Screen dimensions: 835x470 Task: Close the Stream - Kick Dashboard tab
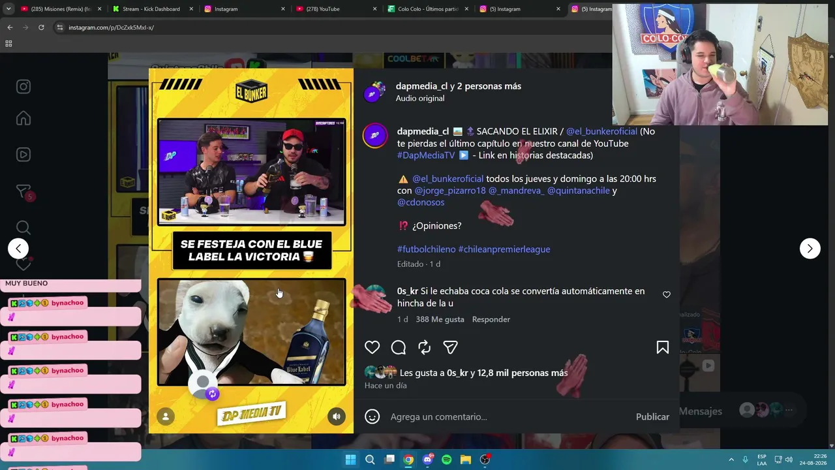click(x=192, y=9)
